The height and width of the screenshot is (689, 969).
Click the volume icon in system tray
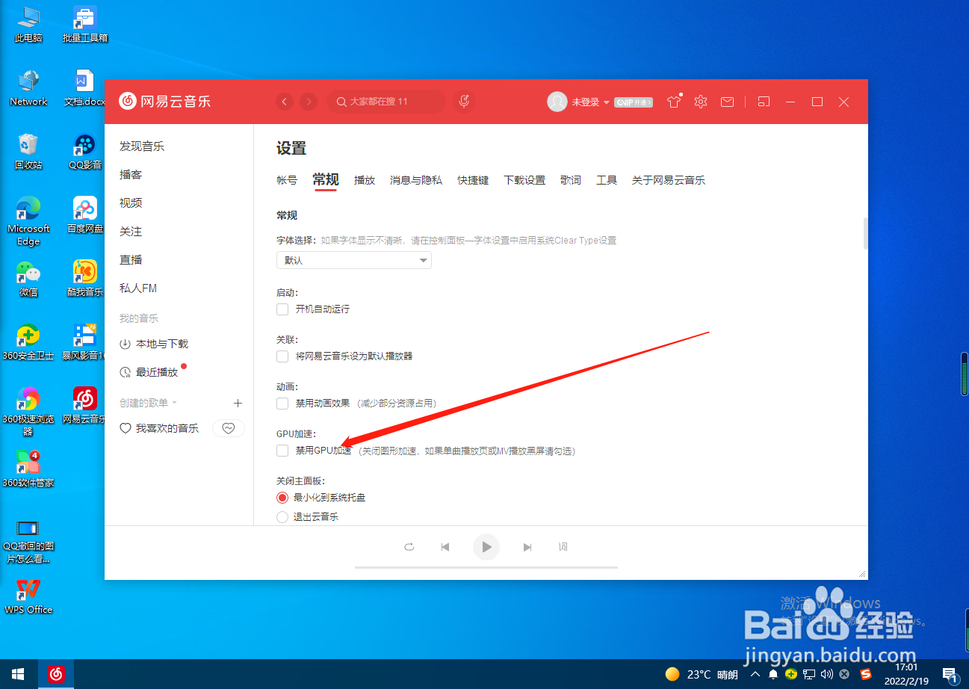(x=826, y=674)
